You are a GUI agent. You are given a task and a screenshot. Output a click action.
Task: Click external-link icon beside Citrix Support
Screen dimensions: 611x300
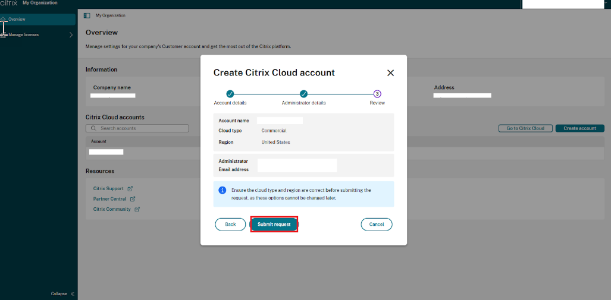[130, 188]
